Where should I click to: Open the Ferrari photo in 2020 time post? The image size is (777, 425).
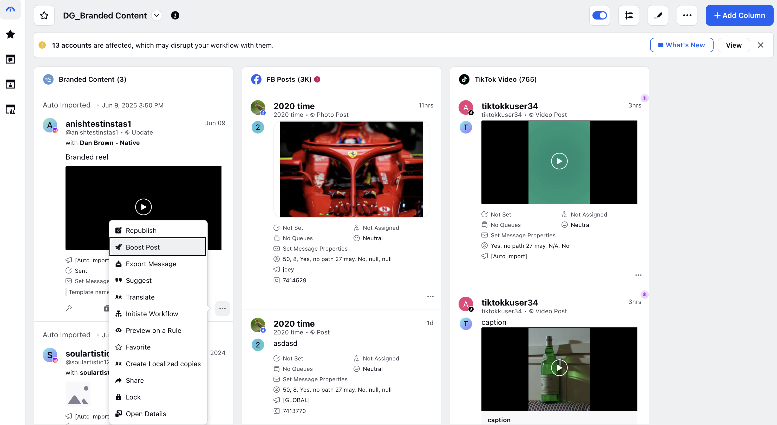(351, 169)
